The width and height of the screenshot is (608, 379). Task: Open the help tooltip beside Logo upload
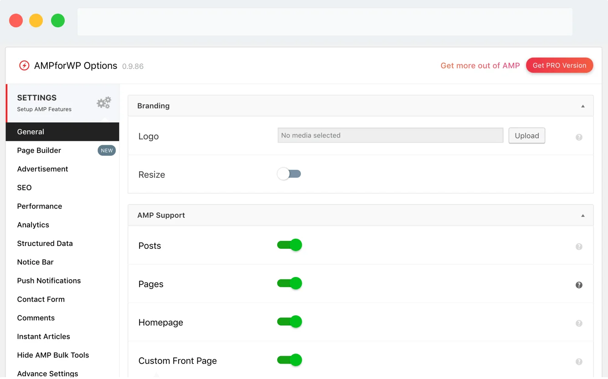pyautogui.click(x=579, y=137)
